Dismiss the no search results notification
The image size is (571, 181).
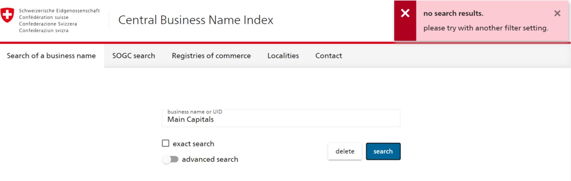557,13
